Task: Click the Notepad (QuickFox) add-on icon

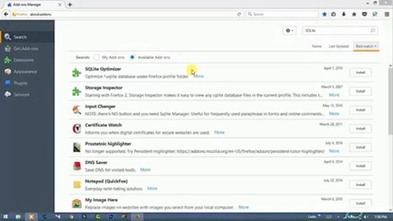Action: [x=76, y=185]
